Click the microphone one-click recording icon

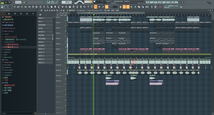click(x=81, y=7)
